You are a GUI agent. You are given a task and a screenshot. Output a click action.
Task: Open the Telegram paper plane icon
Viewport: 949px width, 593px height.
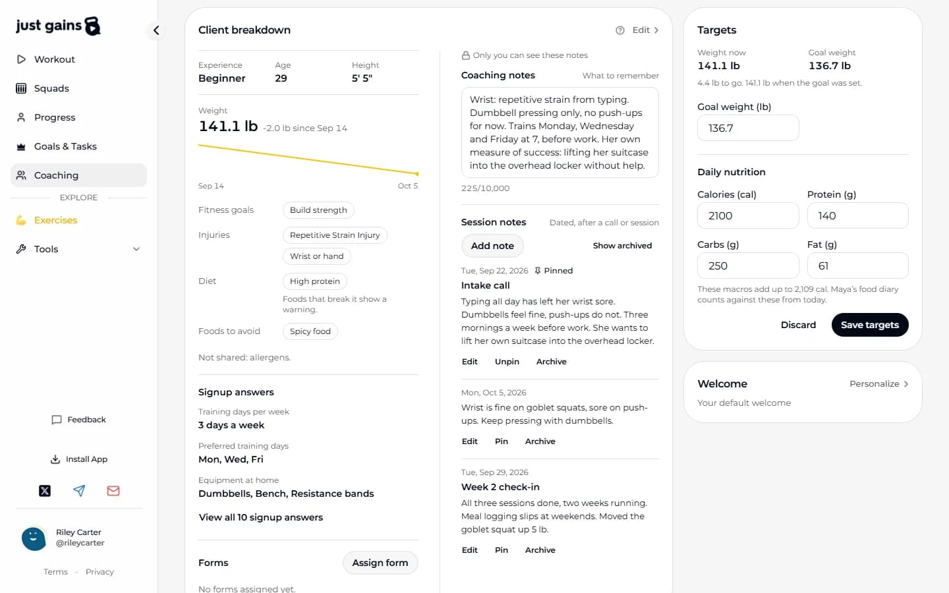(x=79, y=491)
